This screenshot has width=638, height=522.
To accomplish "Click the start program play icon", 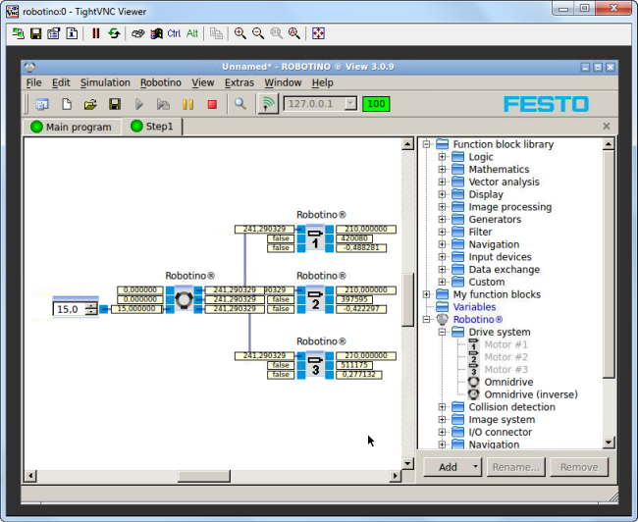I will (x=139, y=105).
